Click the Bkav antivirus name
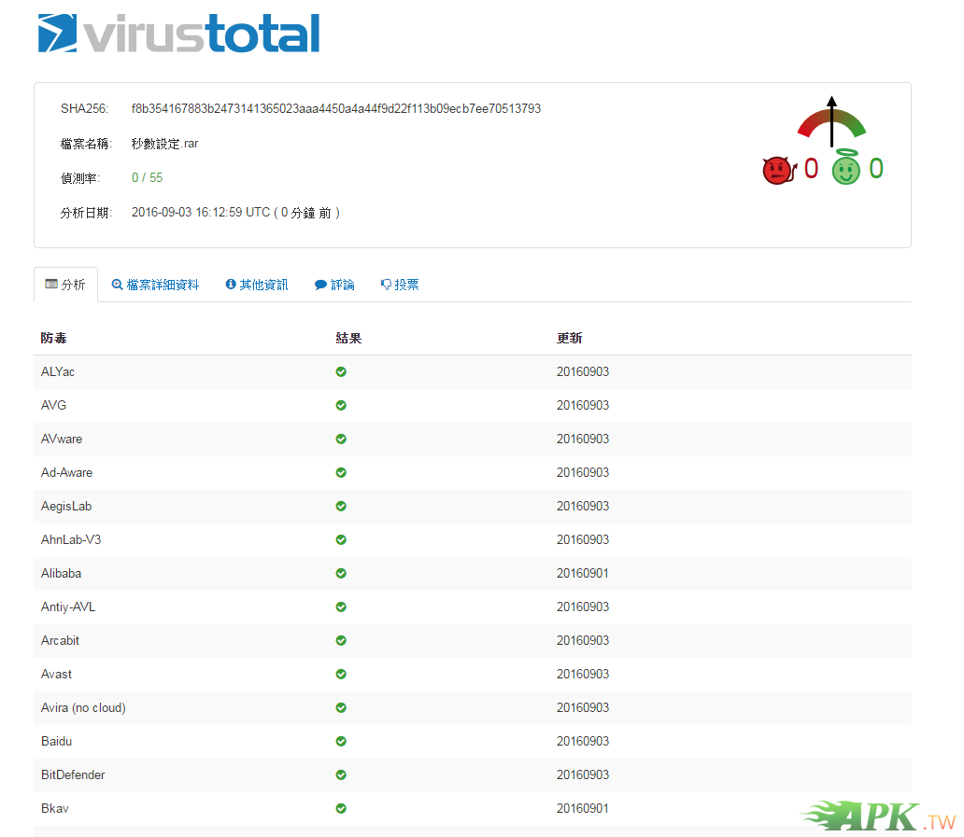 tap(55, 808)
